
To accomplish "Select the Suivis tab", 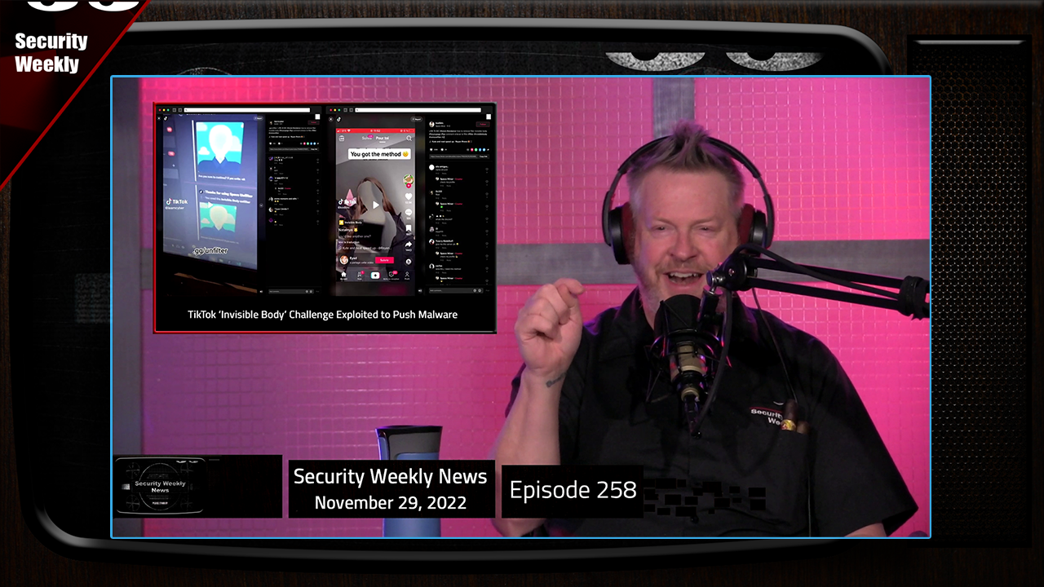I will 368,138.
